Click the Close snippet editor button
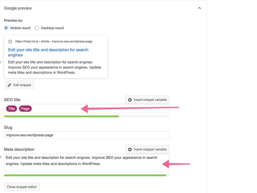 22,187
